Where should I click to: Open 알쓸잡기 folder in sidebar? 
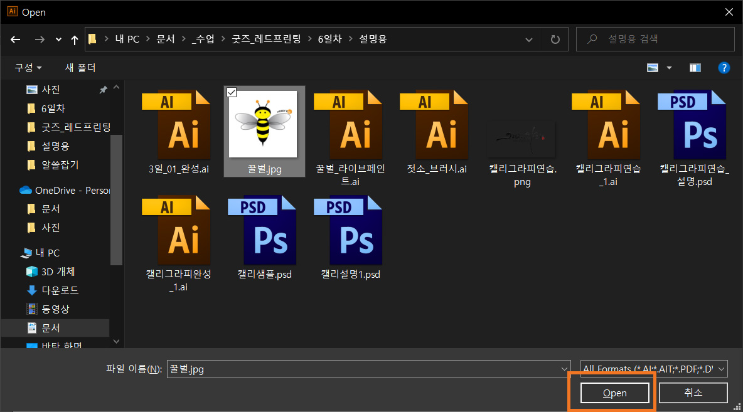pos(60,165)
